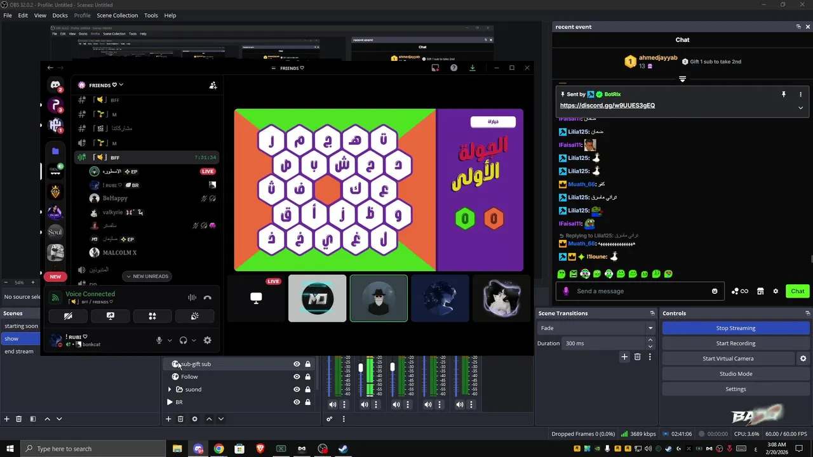Select the starting soon scene
The image size is (813, 457).
21,326
